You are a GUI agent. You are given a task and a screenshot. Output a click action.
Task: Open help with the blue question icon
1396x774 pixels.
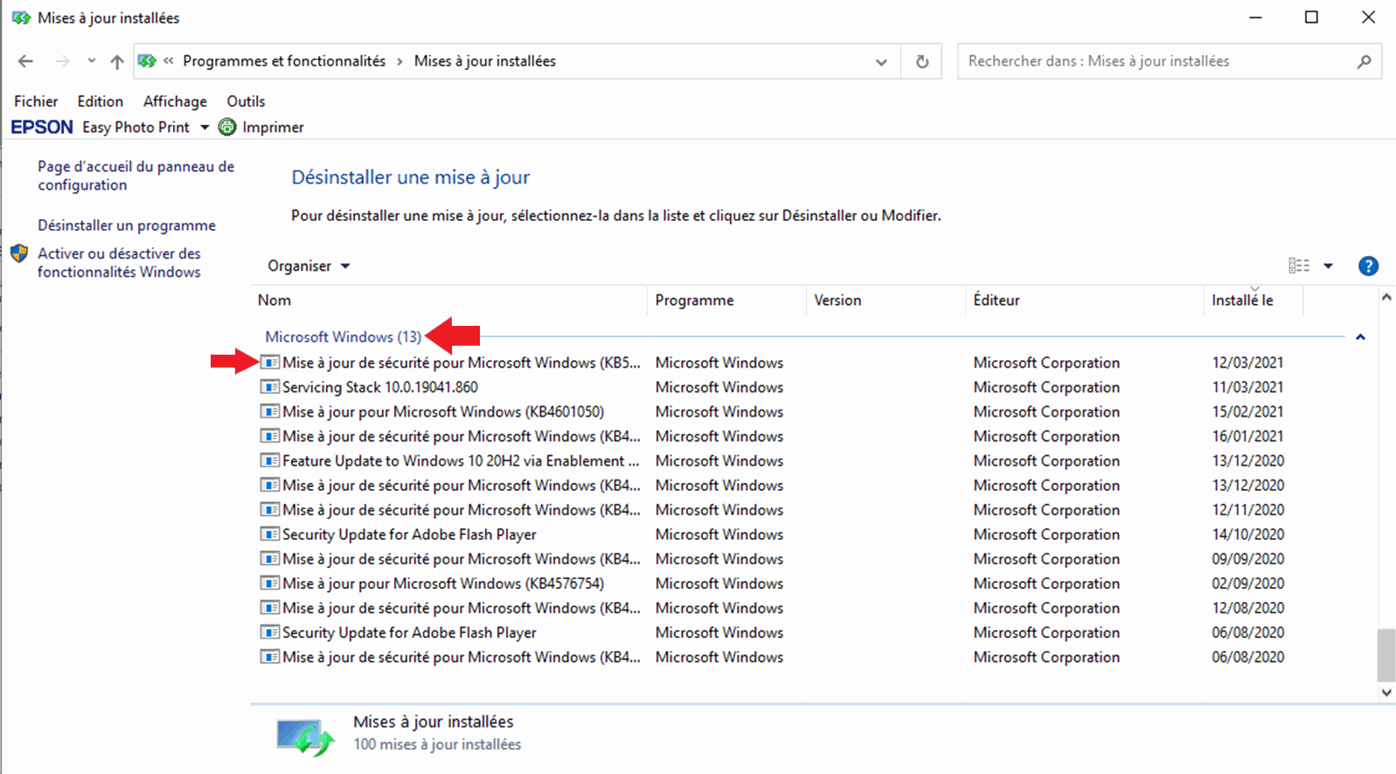point(1368,266)
